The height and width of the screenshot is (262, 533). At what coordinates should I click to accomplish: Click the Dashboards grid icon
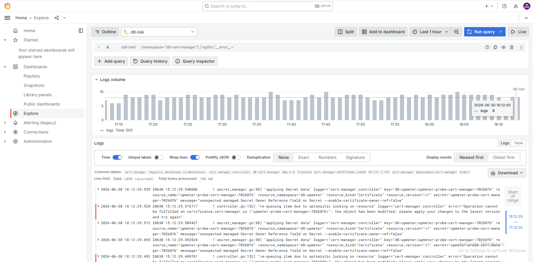15,67
